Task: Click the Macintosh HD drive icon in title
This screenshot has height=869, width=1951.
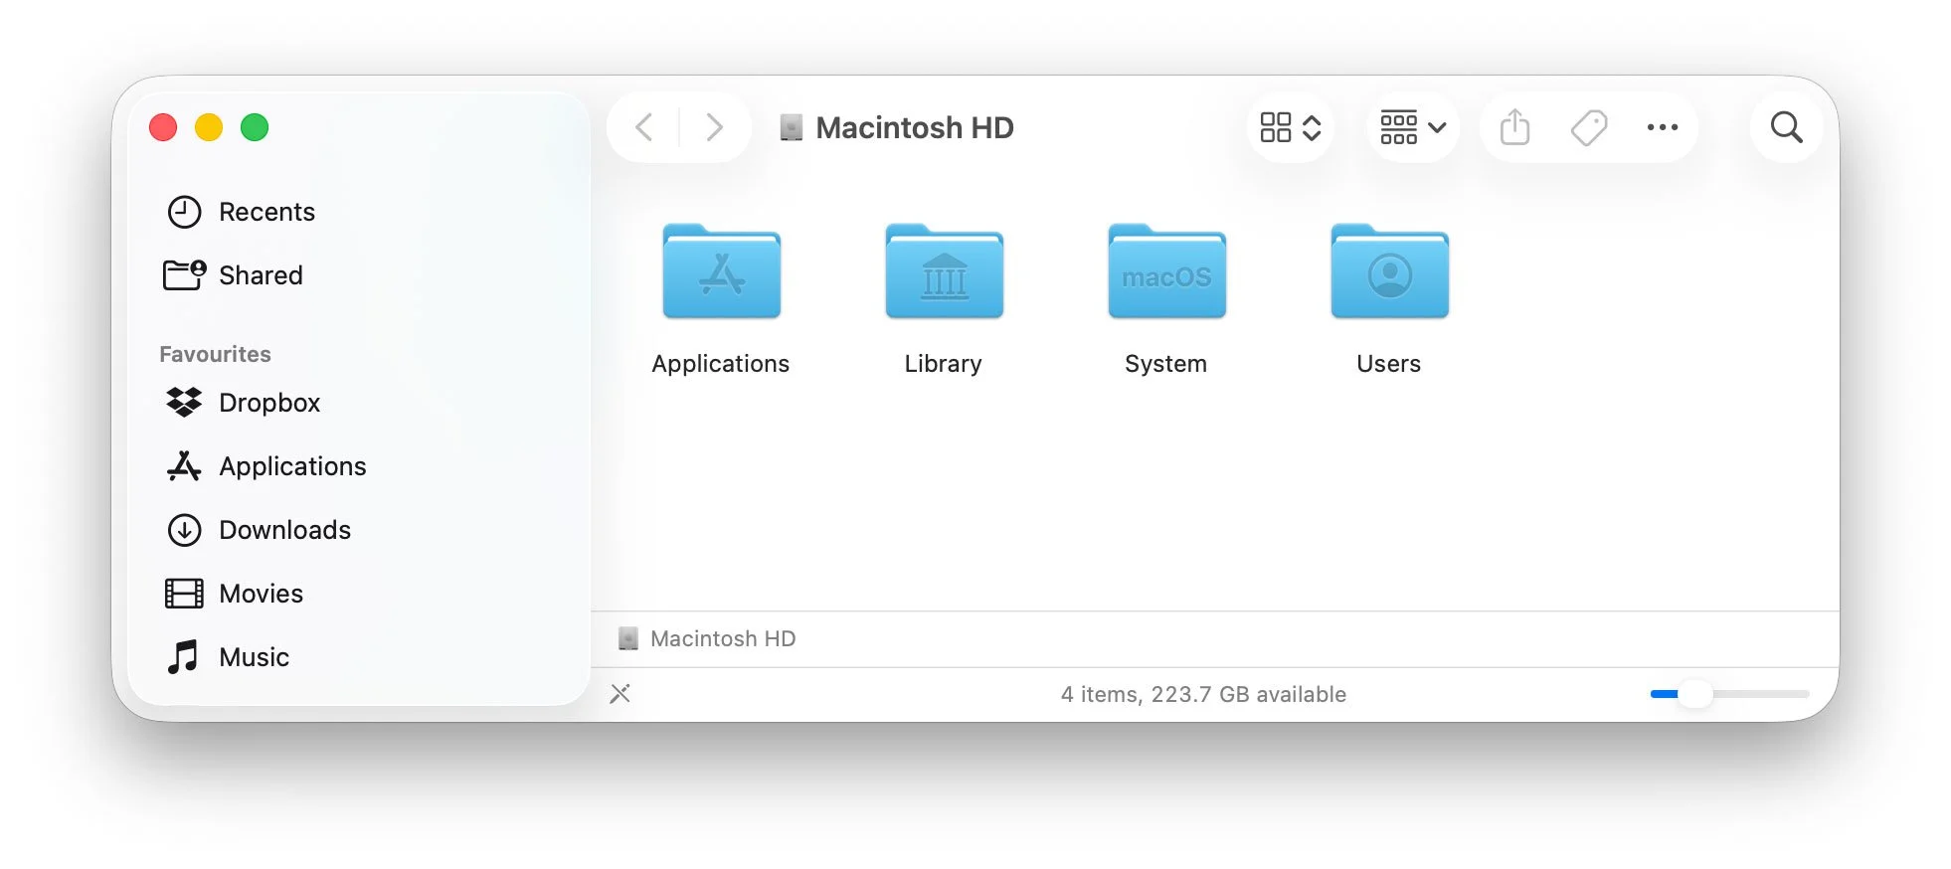Action: coord(792,127)
